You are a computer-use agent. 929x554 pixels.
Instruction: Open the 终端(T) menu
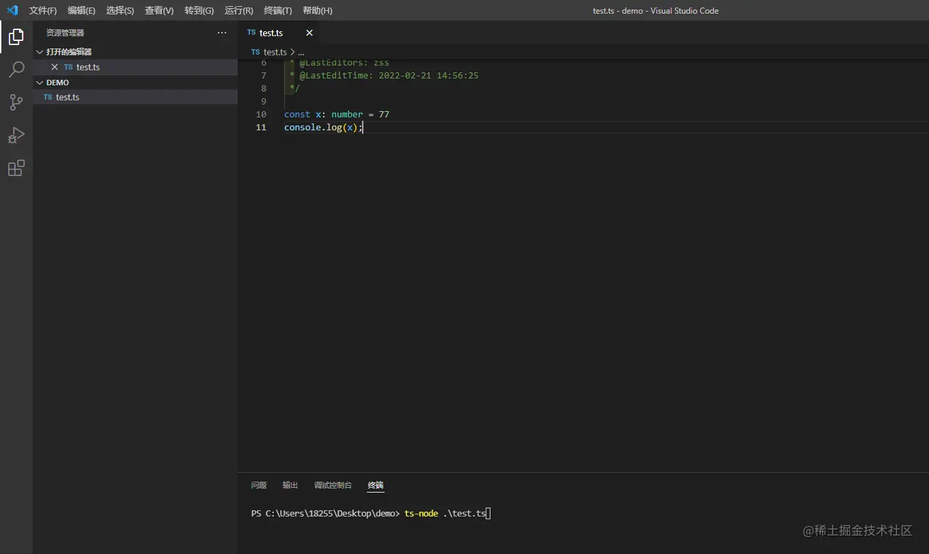278,10
